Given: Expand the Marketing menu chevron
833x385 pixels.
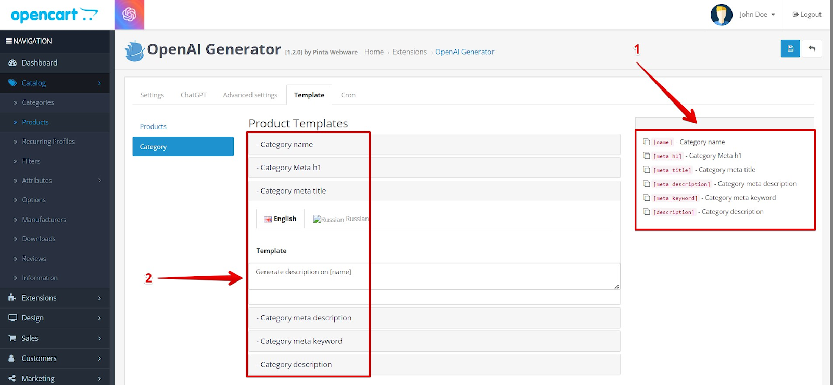Looking at the screenshot, I should point(99,379).
